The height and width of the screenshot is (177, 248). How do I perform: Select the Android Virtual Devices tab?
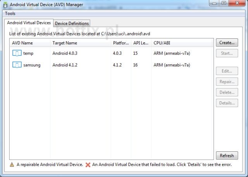(x=29, y=23)
